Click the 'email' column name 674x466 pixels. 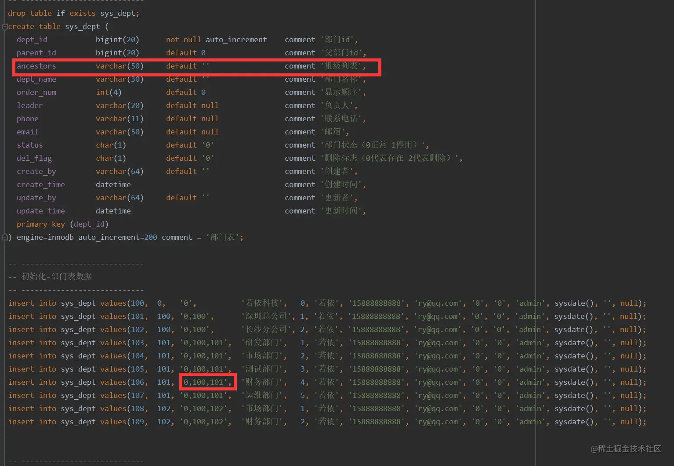(28, 132)
